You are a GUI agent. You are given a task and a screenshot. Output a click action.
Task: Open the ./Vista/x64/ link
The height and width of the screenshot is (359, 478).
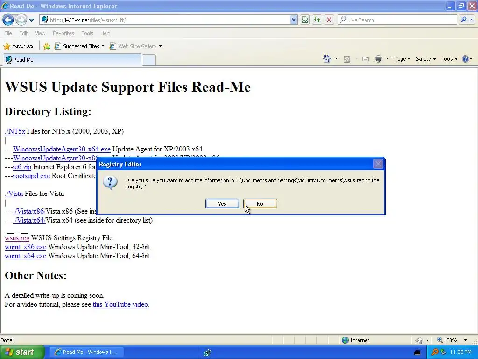29,220
